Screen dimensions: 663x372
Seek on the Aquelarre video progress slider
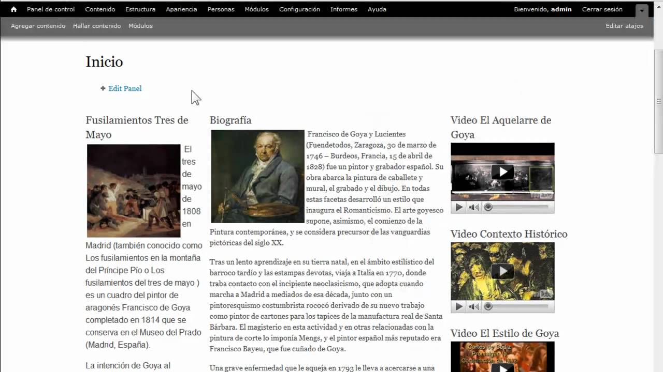point(516,207)
